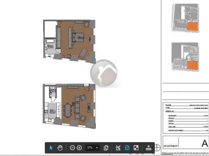209x156 pixels.
Task: Click the upper floor plan drawing
Action: pos(69,41)
